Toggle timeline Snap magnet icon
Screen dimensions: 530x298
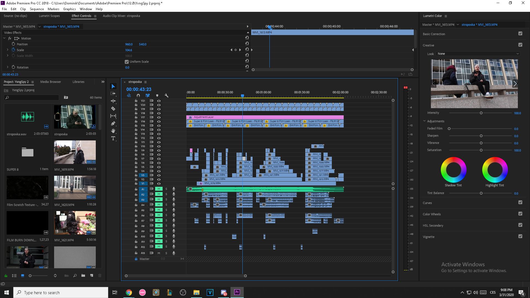[138, 95]
